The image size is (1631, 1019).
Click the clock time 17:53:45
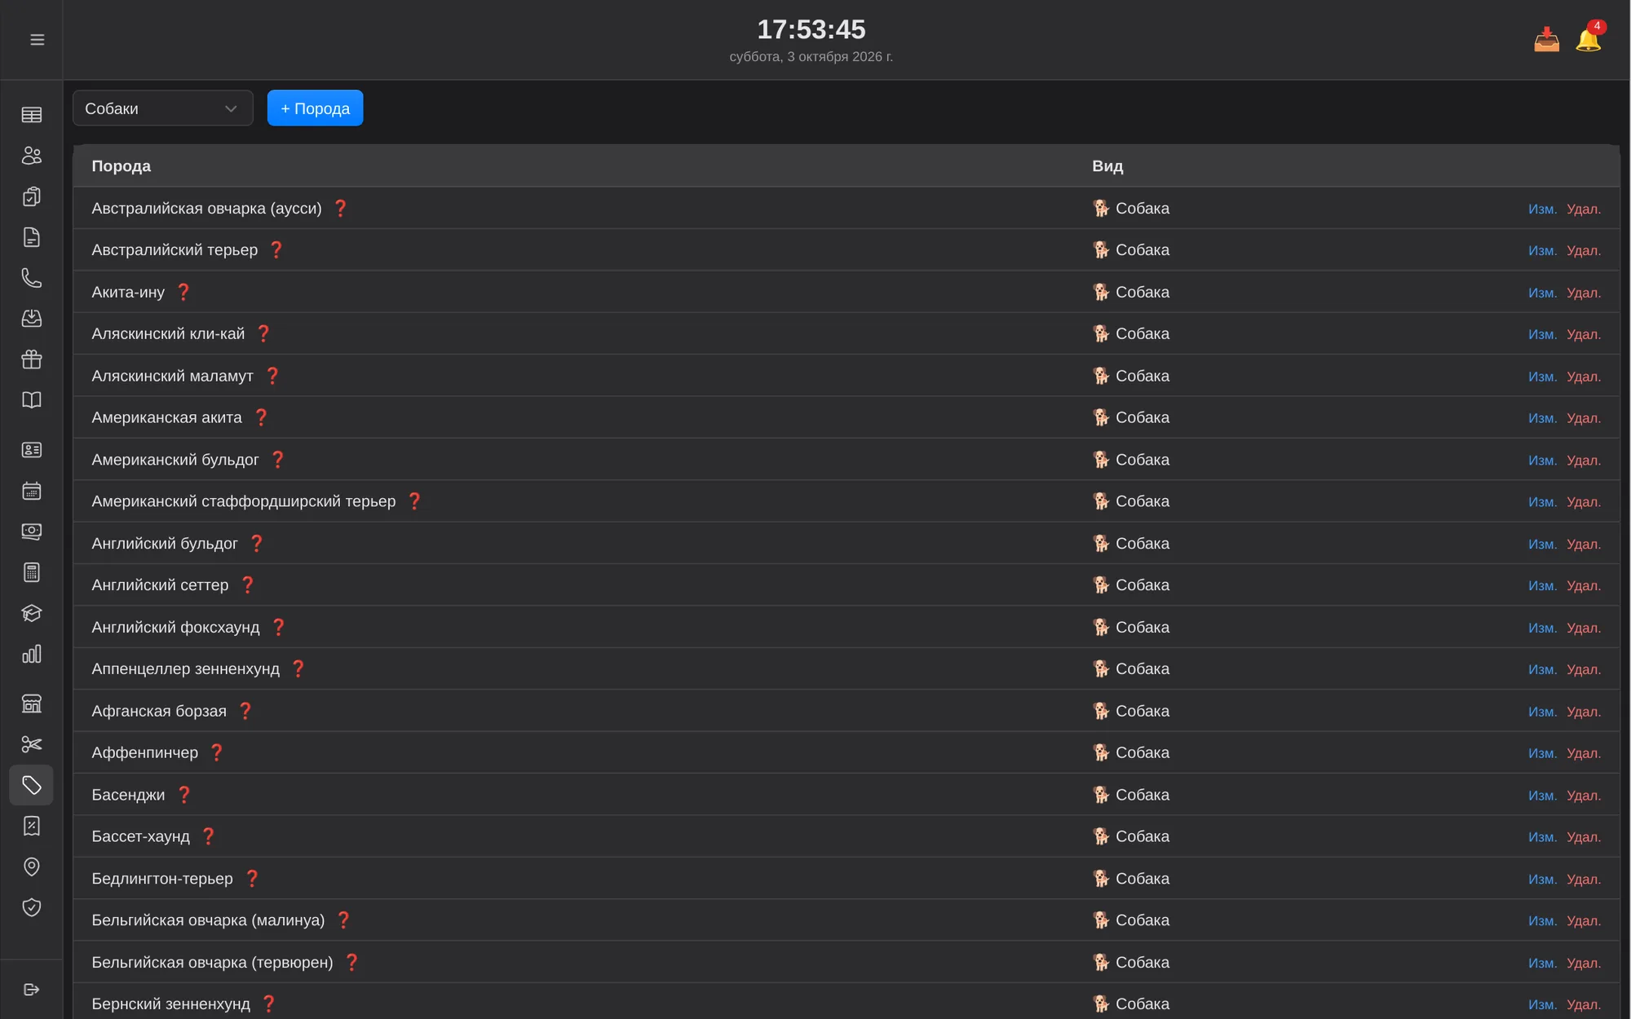coord(811,29)
